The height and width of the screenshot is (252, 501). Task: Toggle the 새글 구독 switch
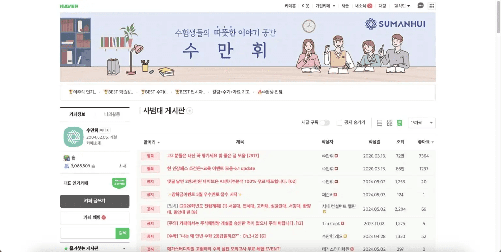(325, 123)
